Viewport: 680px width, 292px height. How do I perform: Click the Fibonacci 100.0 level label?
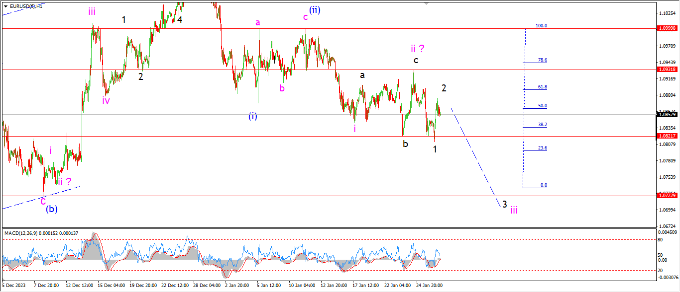click(x=541, y=25)
